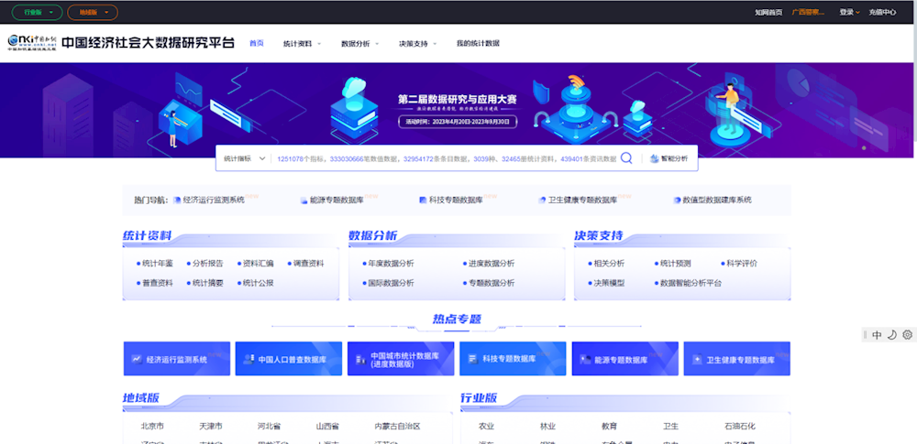Open the 年度数据分析 link

point(392,264)
